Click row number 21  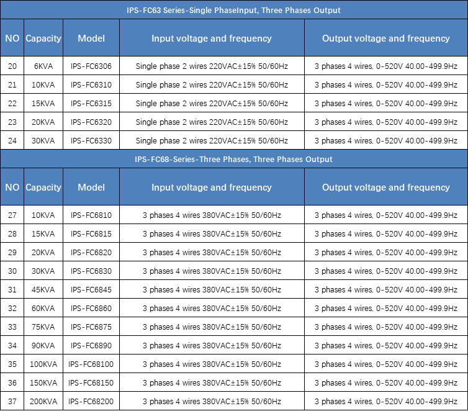[12, 85]
